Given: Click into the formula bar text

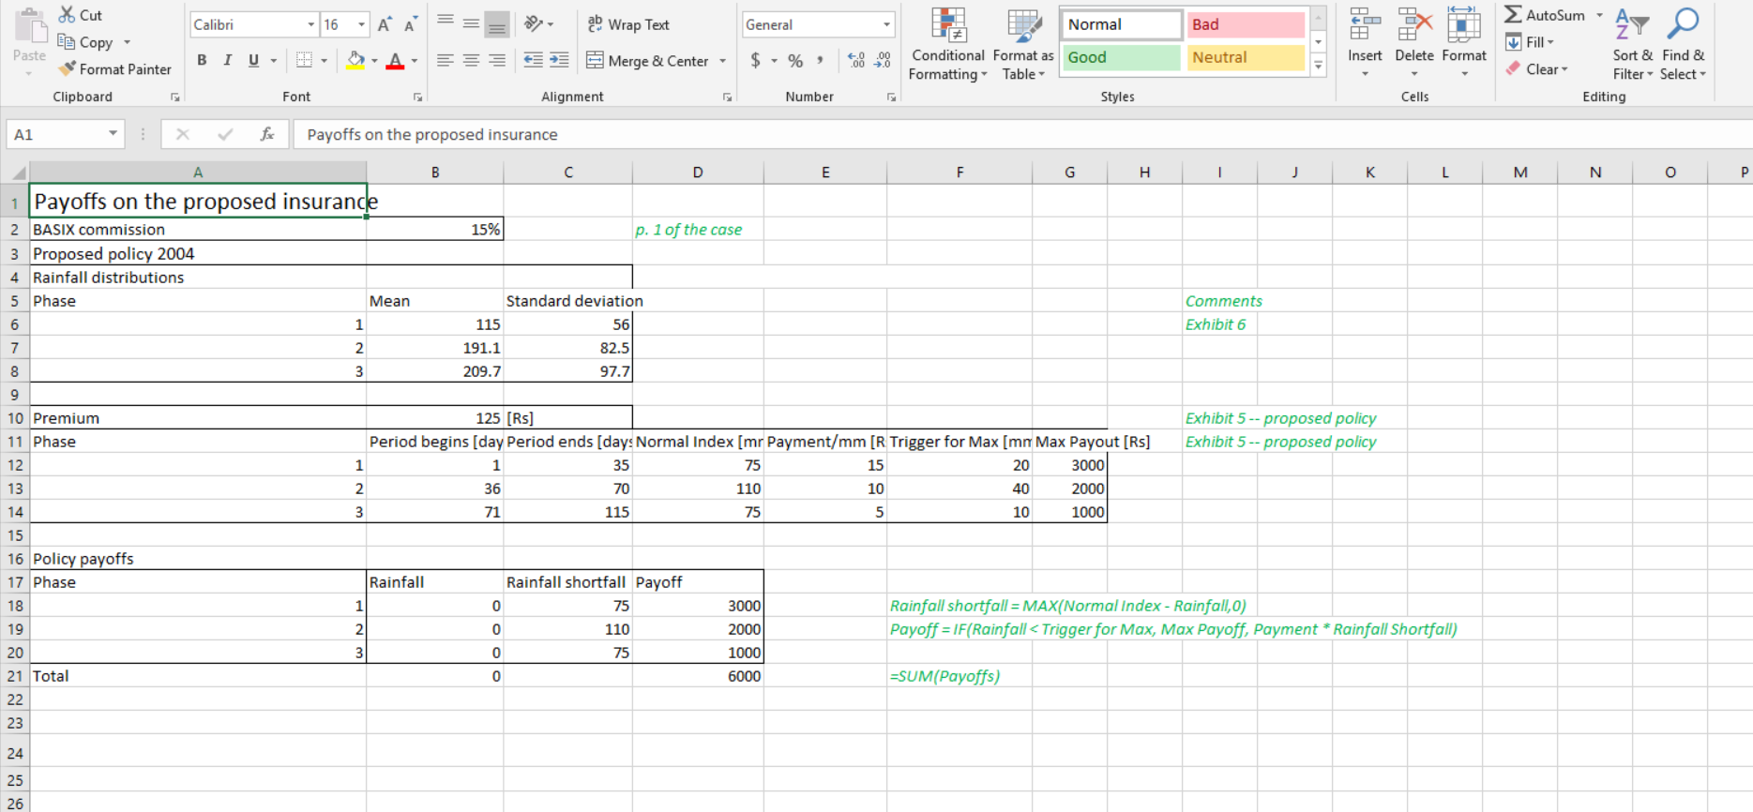Looking at the screenshot, I should (x=432, y=134).
